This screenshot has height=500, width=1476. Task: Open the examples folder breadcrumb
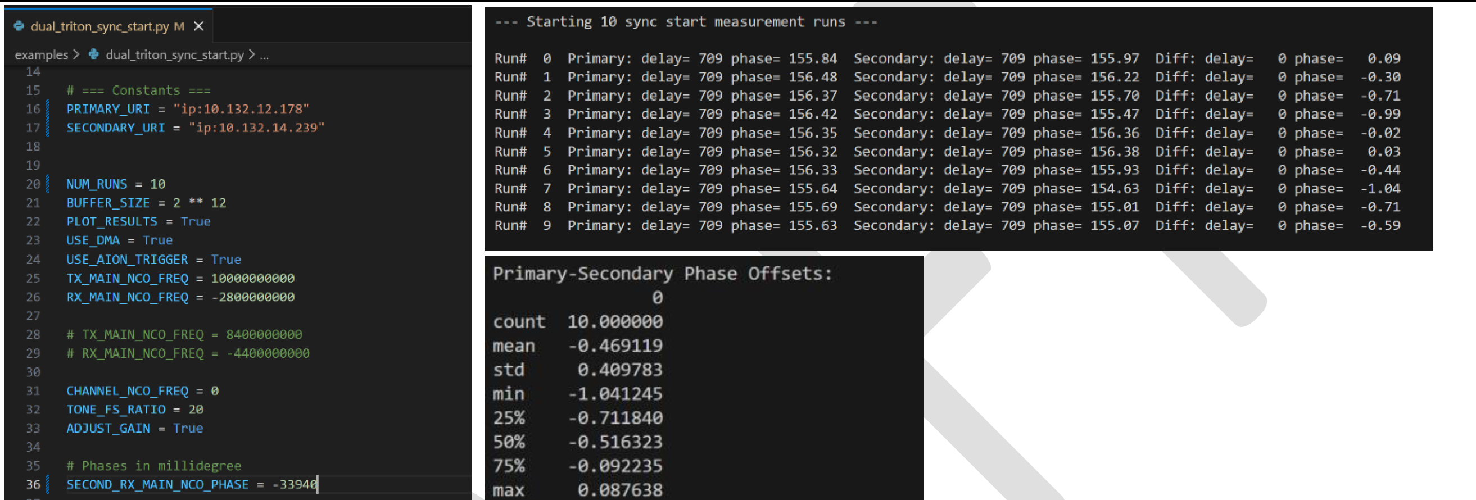41,54
